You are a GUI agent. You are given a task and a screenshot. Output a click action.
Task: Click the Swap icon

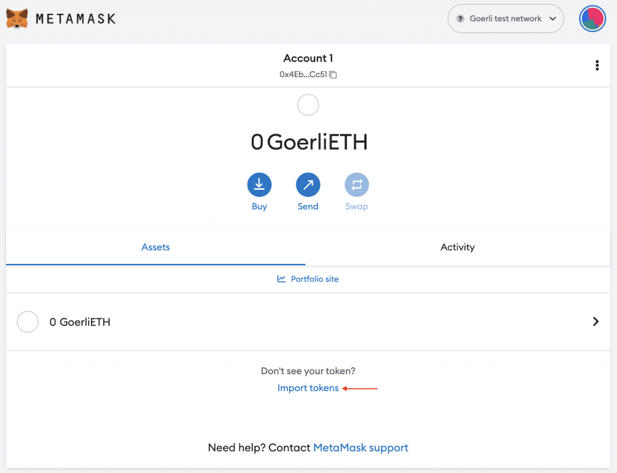pos(357,184)
